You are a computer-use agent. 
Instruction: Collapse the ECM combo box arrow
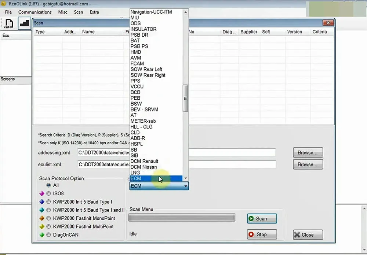pos(186,186)
